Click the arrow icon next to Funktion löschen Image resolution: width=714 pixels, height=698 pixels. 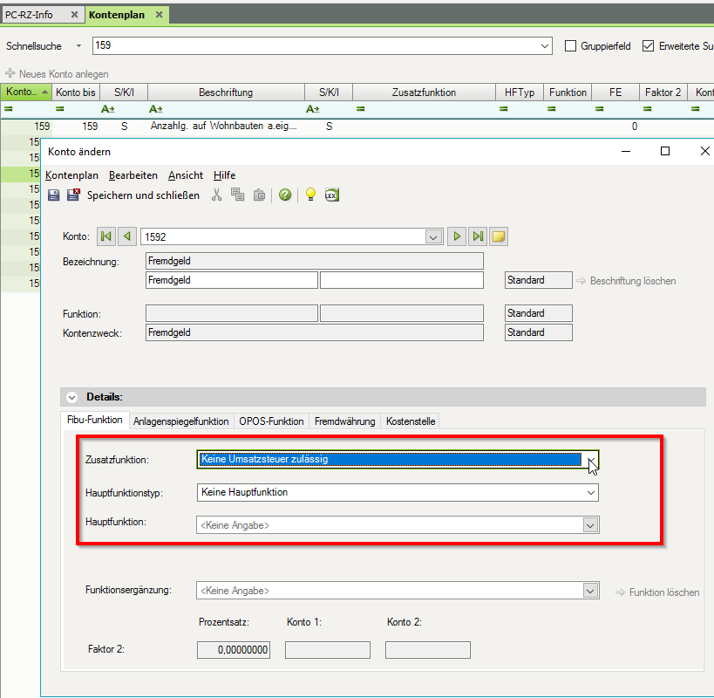[620, 592]
